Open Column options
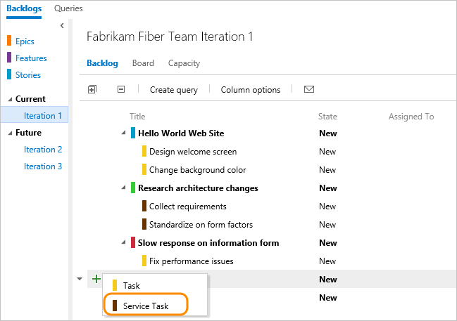The image size is (457, 321). tap(250, 90)
